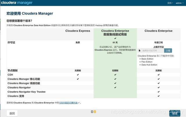Screen dimensions: 186x117
Task: Open the 支持 dropdown menu
Action: [x=170, y=3]
